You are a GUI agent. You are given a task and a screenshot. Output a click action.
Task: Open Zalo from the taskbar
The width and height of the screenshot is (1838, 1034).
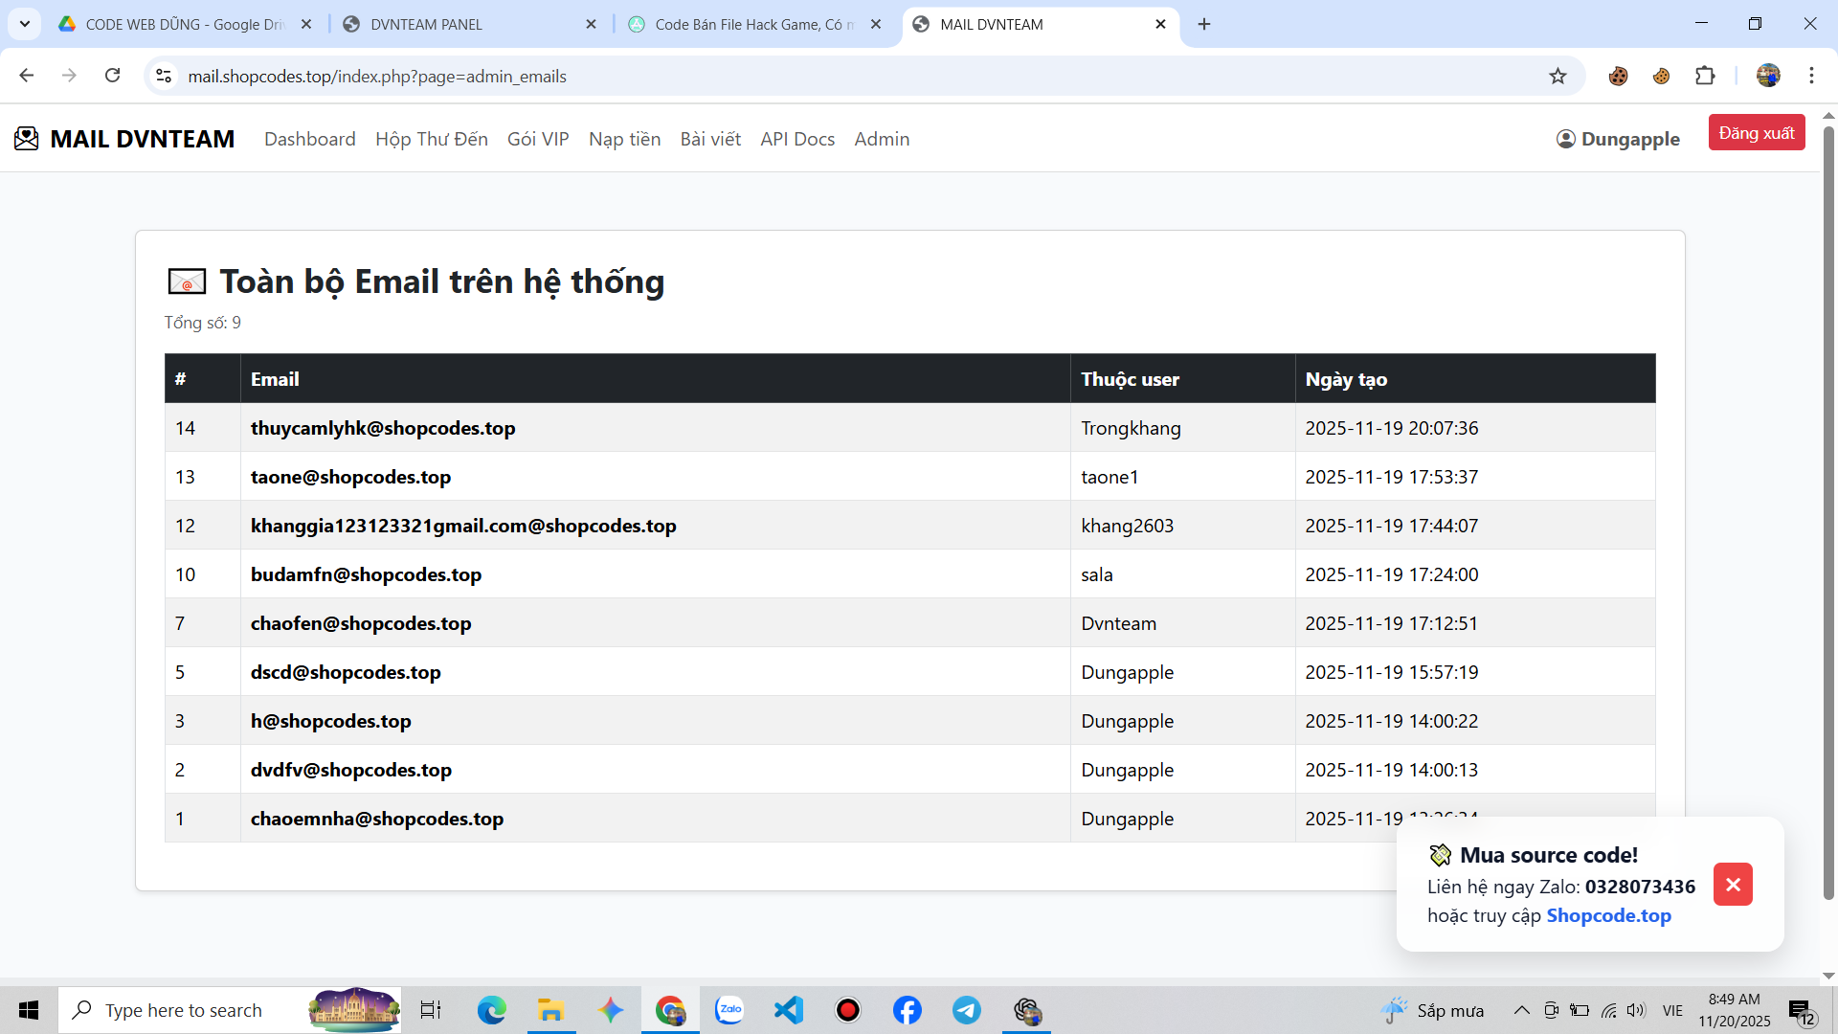point(729,1010)
